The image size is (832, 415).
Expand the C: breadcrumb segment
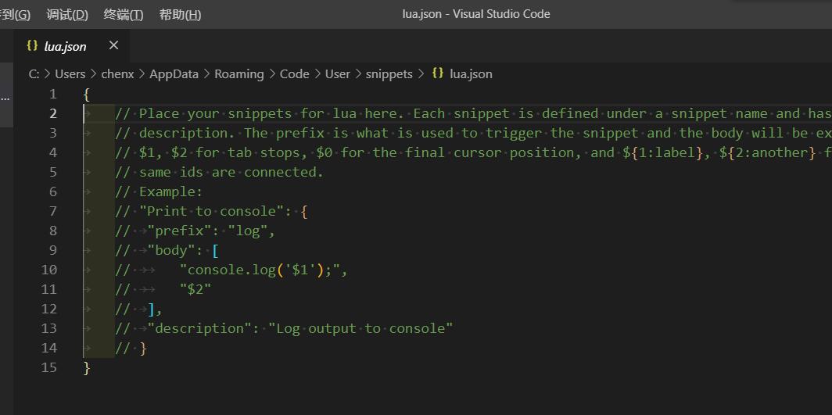[x=34, y=74]
